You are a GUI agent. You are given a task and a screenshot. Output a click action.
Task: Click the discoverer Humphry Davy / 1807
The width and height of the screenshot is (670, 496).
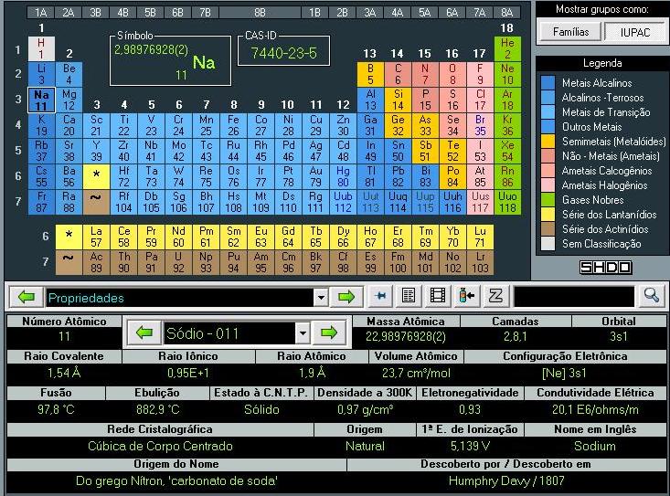click(x=506, y=480)
